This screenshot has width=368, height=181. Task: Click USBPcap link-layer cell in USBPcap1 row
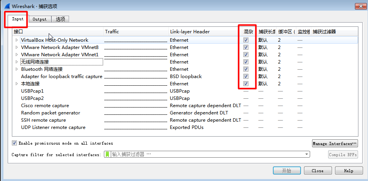pyautogui.click(x=180, y=91)
